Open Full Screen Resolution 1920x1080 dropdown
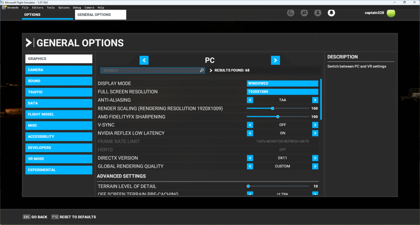Viewport: 420px width, 225px height. tap(282, 92)
